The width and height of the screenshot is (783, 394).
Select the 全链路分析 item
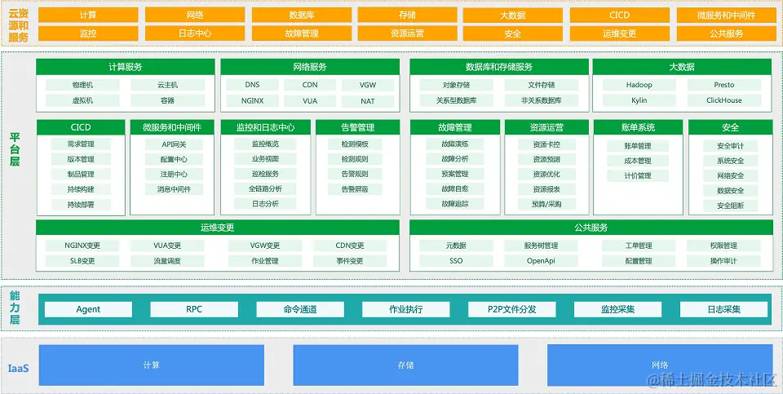pos(266,188)
